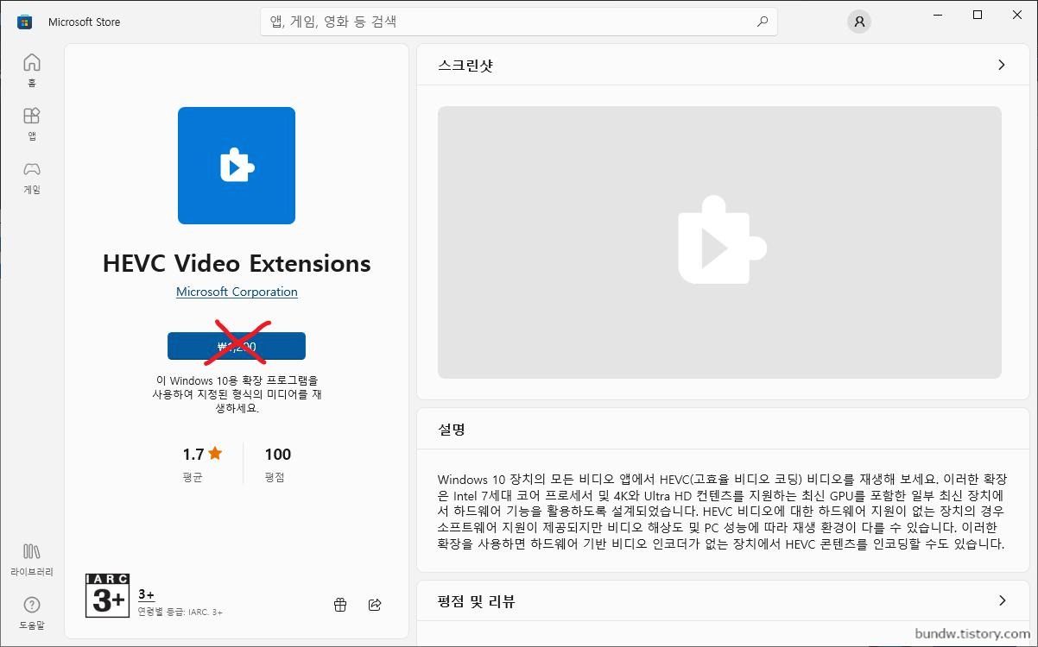The image size is (1038, 647).
Task: Click the Microsoft Store logo icon
Action: coord(25,22)
